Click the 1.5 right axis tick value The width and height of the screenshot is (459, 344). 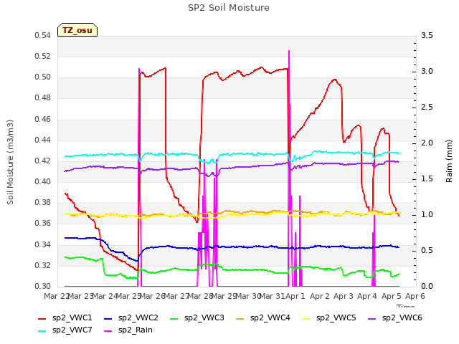point(427,179)
